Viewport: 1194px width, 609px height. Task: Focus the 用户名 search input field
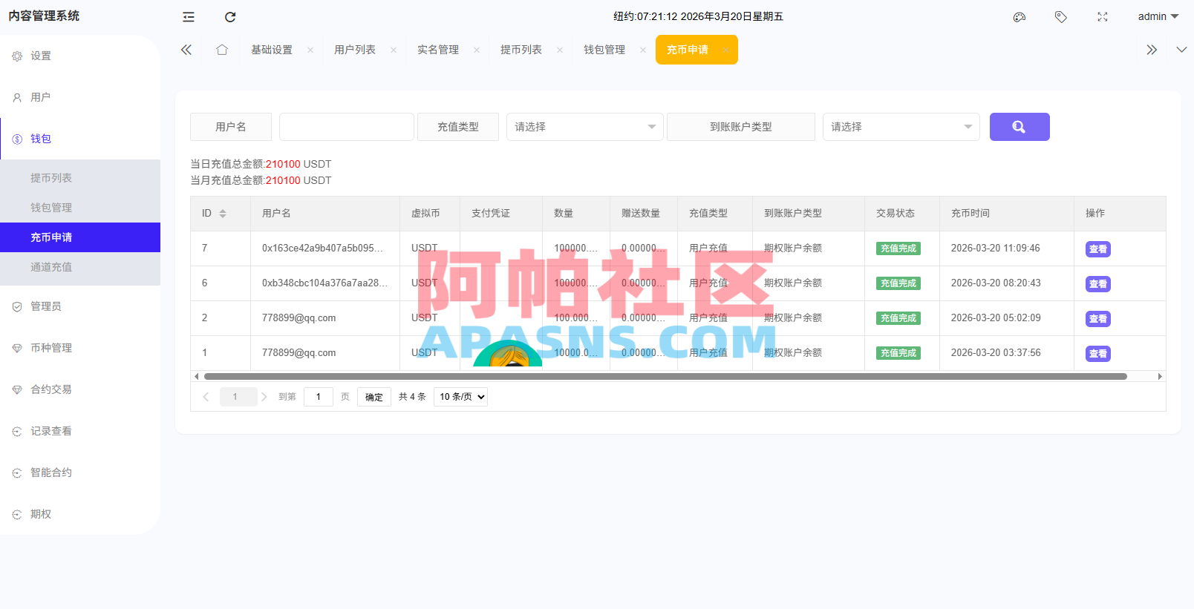coord(347,127)
